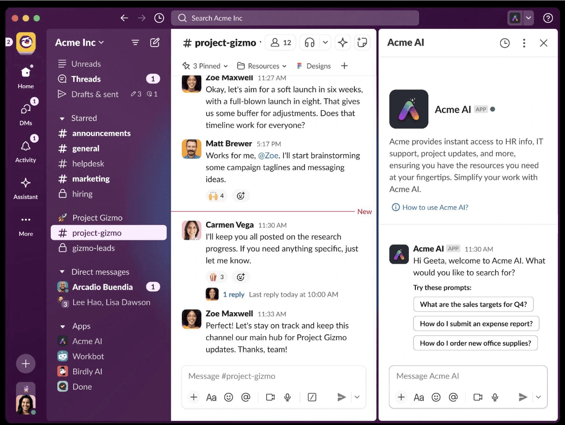This screenshot has height=425, width=565.
Task: Open DMs in the left rail
Action: point(26,113)
